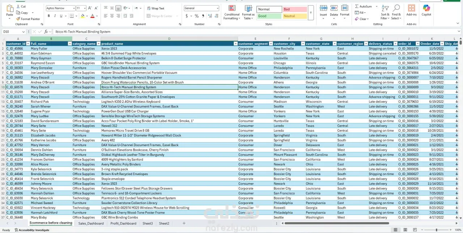
Task: Click the zoom slider in status bar
Action: (x=437, y=230)
